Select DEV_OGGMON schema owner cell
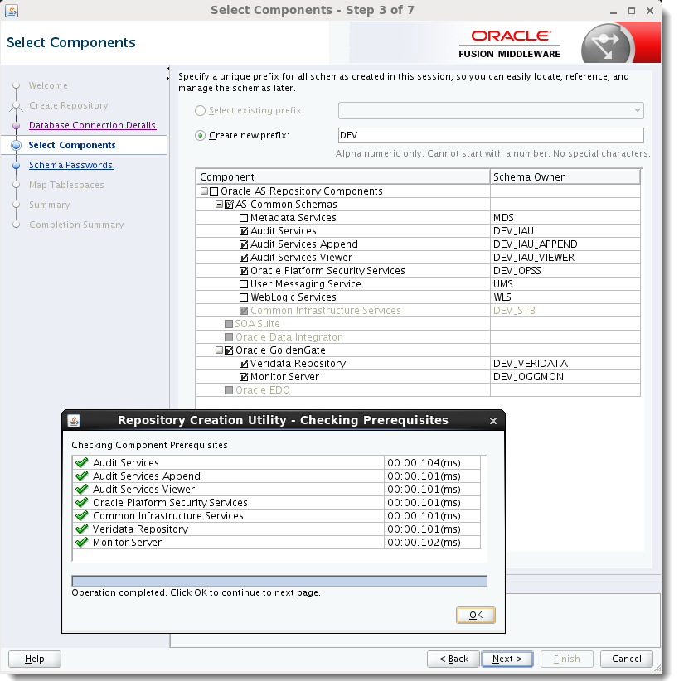This screenshot has height=681, width=679. click(x=565, y=377)
